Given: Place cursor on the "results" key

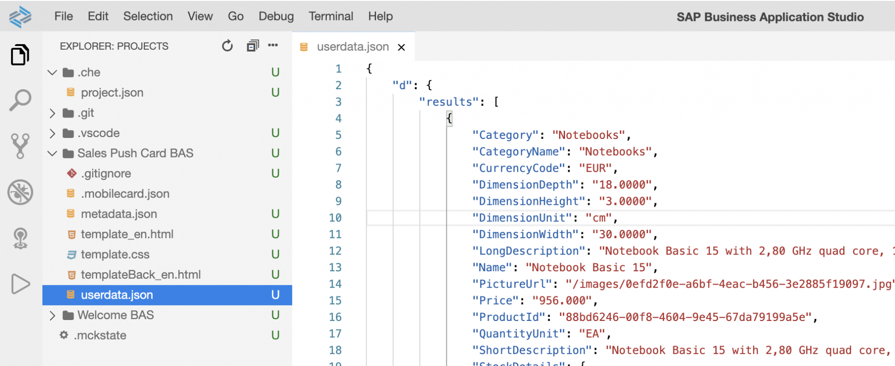Looking at the screenshot, I should [x=449, y=102].
